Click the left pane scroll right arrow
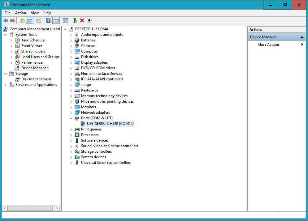Screen dimensions: 308x221 point(57,208)
